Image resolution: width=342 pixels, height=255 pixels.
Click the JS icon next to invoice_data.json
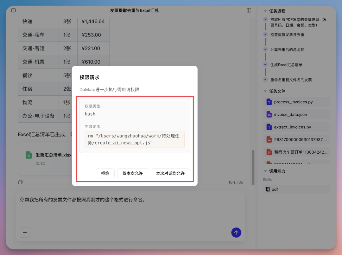270,114
